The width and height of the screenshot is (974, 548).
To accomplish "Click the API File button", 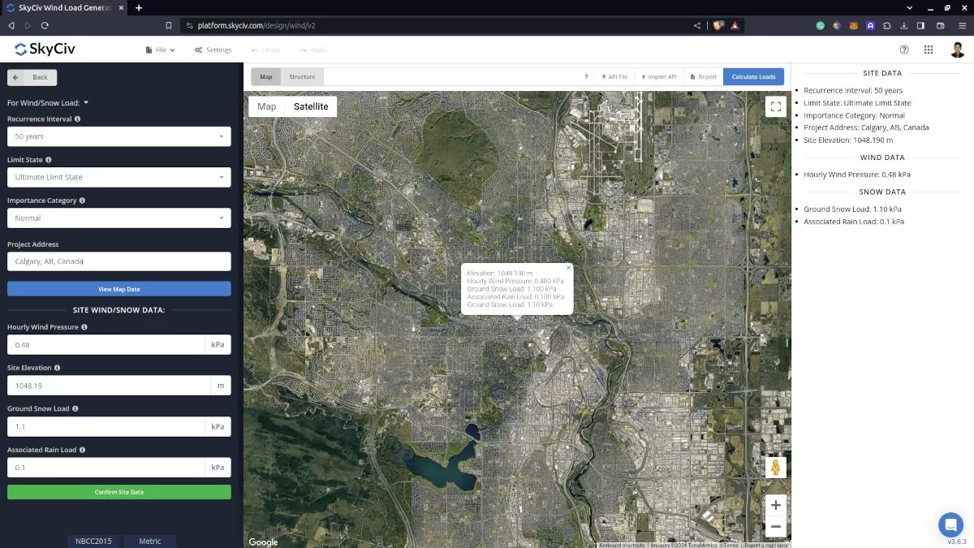I will (614, 77).
